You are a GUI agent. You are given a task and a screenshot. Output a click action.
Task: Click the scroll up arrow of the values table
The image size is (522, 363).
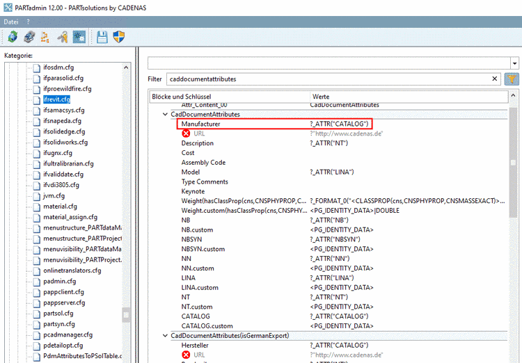(x=513, y=96)
